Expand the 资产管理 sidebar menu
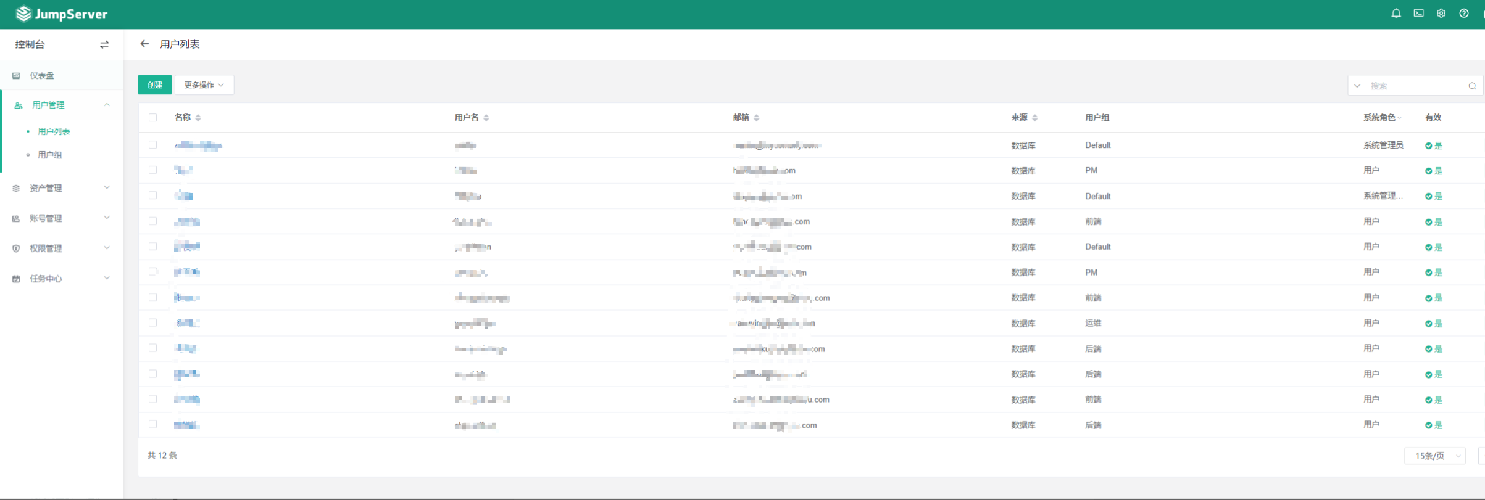Viewport: 1485px width, 500px height. (x=61, y=188)
